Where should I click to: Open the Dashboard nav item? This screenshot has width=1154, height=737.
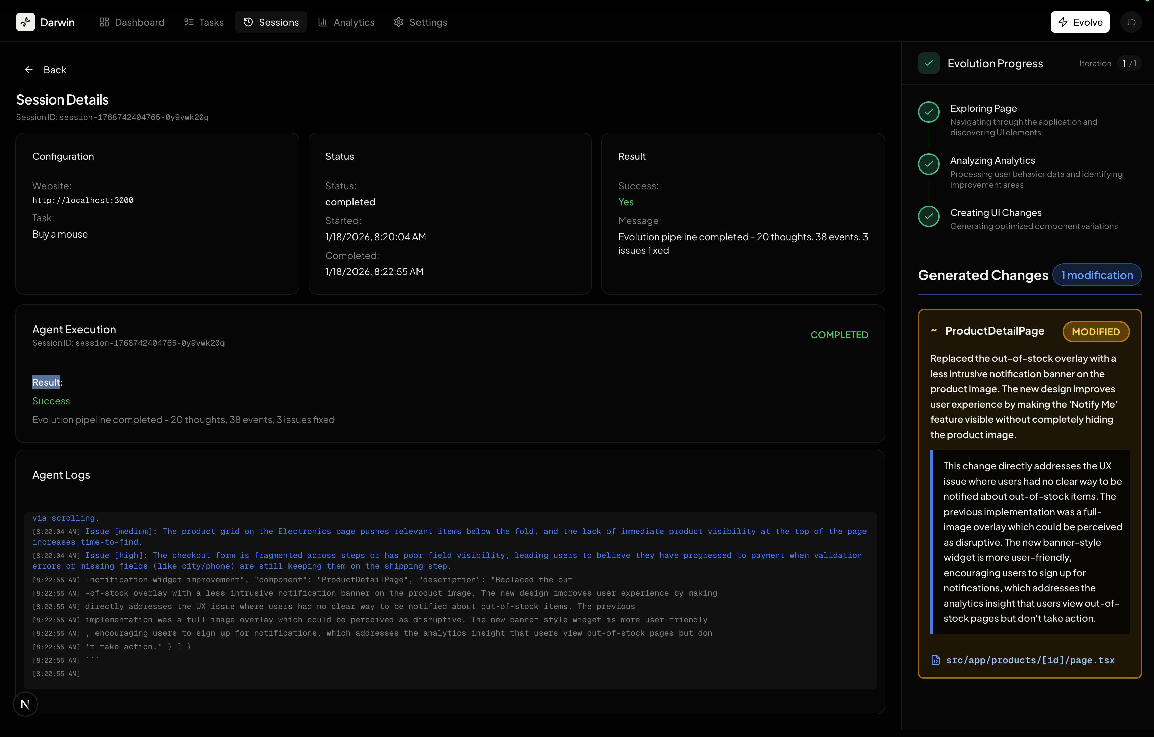pyautogui.click(x=132, y=22)
